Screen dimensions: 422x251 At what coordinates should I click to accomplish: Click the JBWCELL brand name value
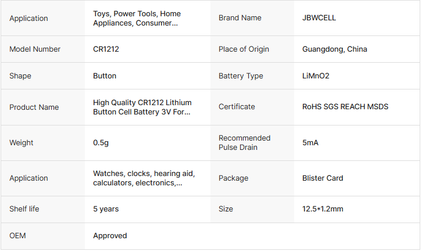[319, 18]
